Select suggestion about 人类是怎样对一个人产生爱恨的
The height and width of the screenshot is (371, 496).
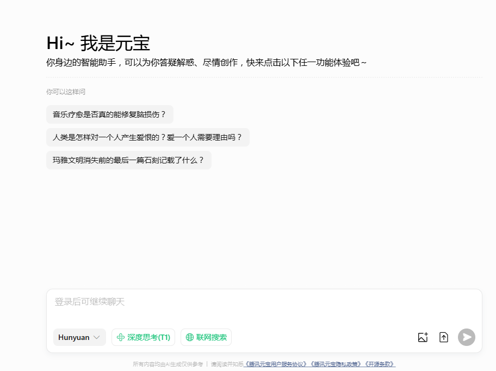pyautogui.click(x=148, y=137)
